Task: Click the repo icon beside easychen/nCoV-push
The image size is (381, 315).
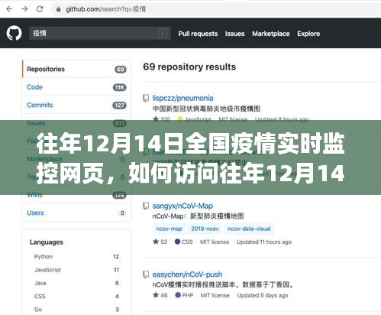Action: point(146,274)
